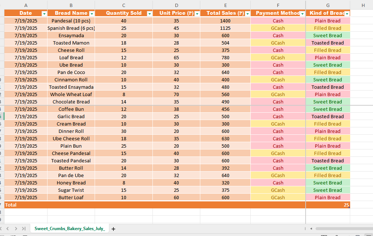Go to previous sheet with left arrow

coord(8,229)
